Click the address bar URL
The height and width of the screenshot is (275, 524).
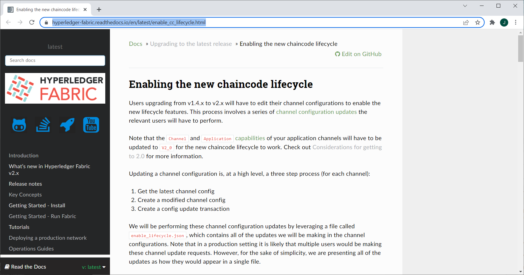(x=129, y=22)
